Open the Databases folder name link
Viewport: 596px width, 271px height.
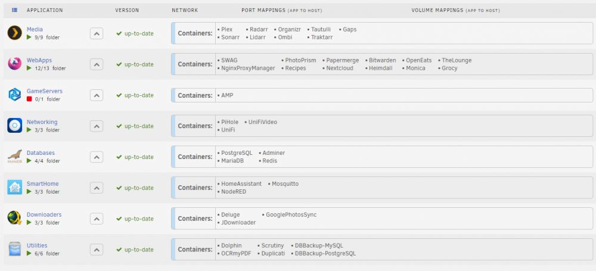(41, 153)
